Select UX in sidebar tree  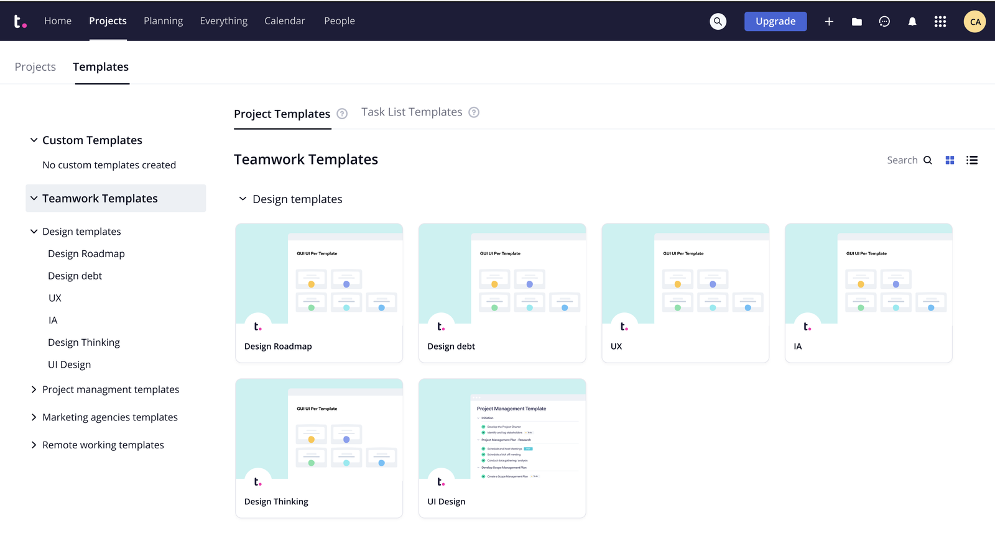click(x=55, y=299)
